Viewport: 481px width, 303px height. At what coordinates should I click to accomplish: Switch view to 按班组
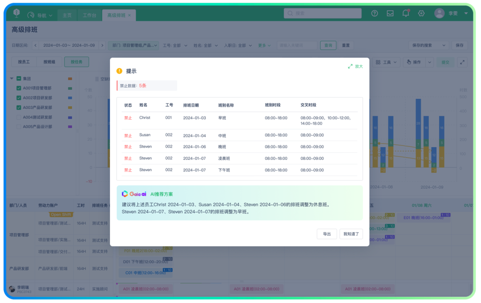click(49, 62)
